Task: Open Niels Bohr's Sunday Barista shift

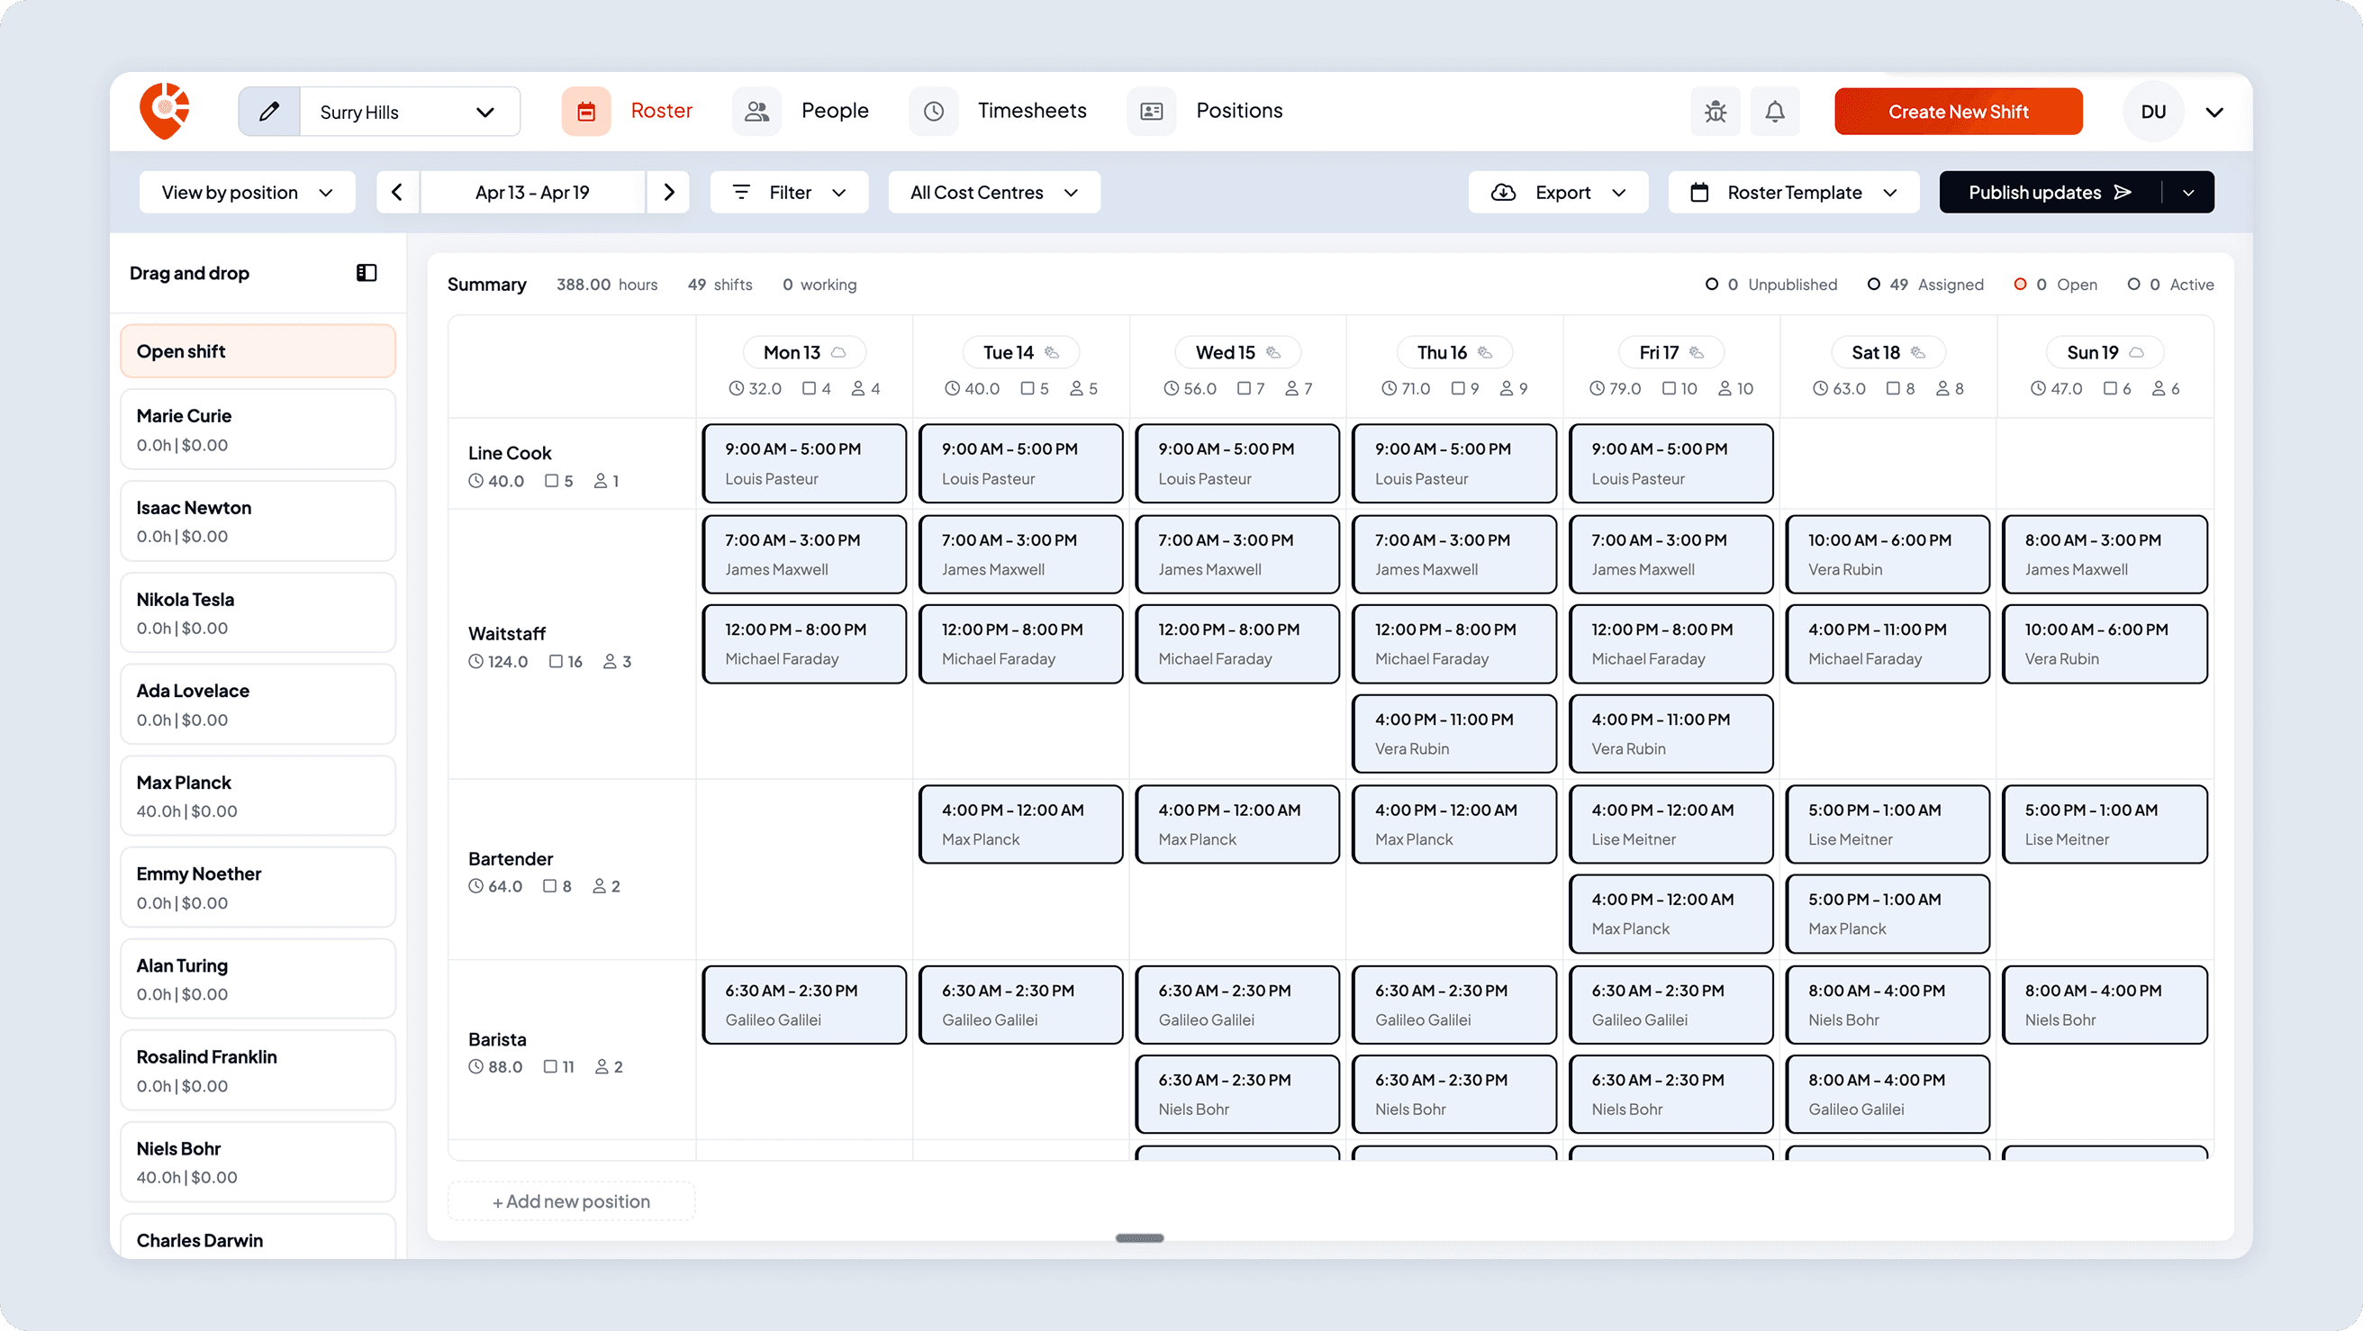Action: pyautogui.click(x=2105, y=1004)
